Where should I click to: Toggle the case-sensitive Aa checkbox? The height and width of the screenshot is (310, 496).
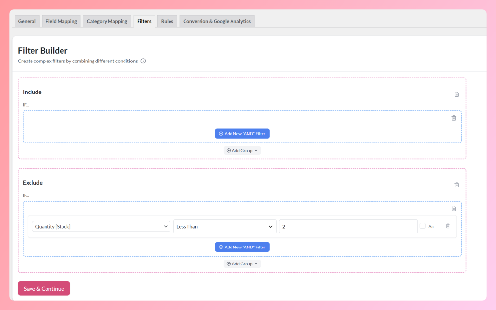click(422, 226)
